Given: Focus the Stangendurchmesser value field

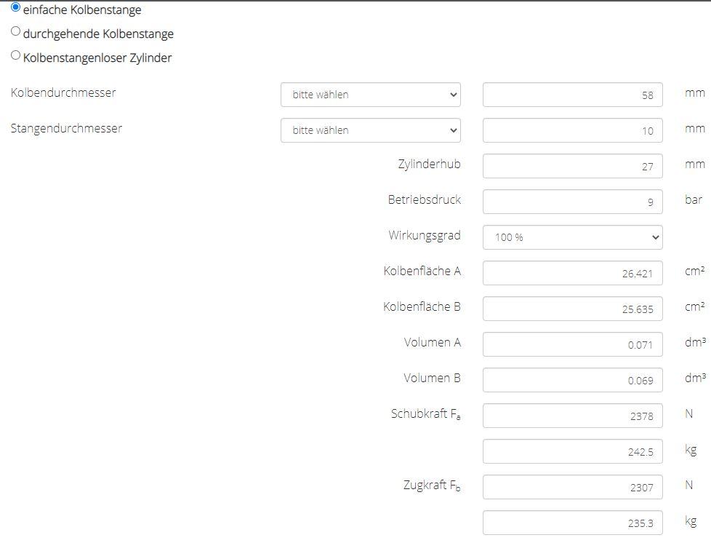Looking at the screenshot, I should click(x=572, y=130).
